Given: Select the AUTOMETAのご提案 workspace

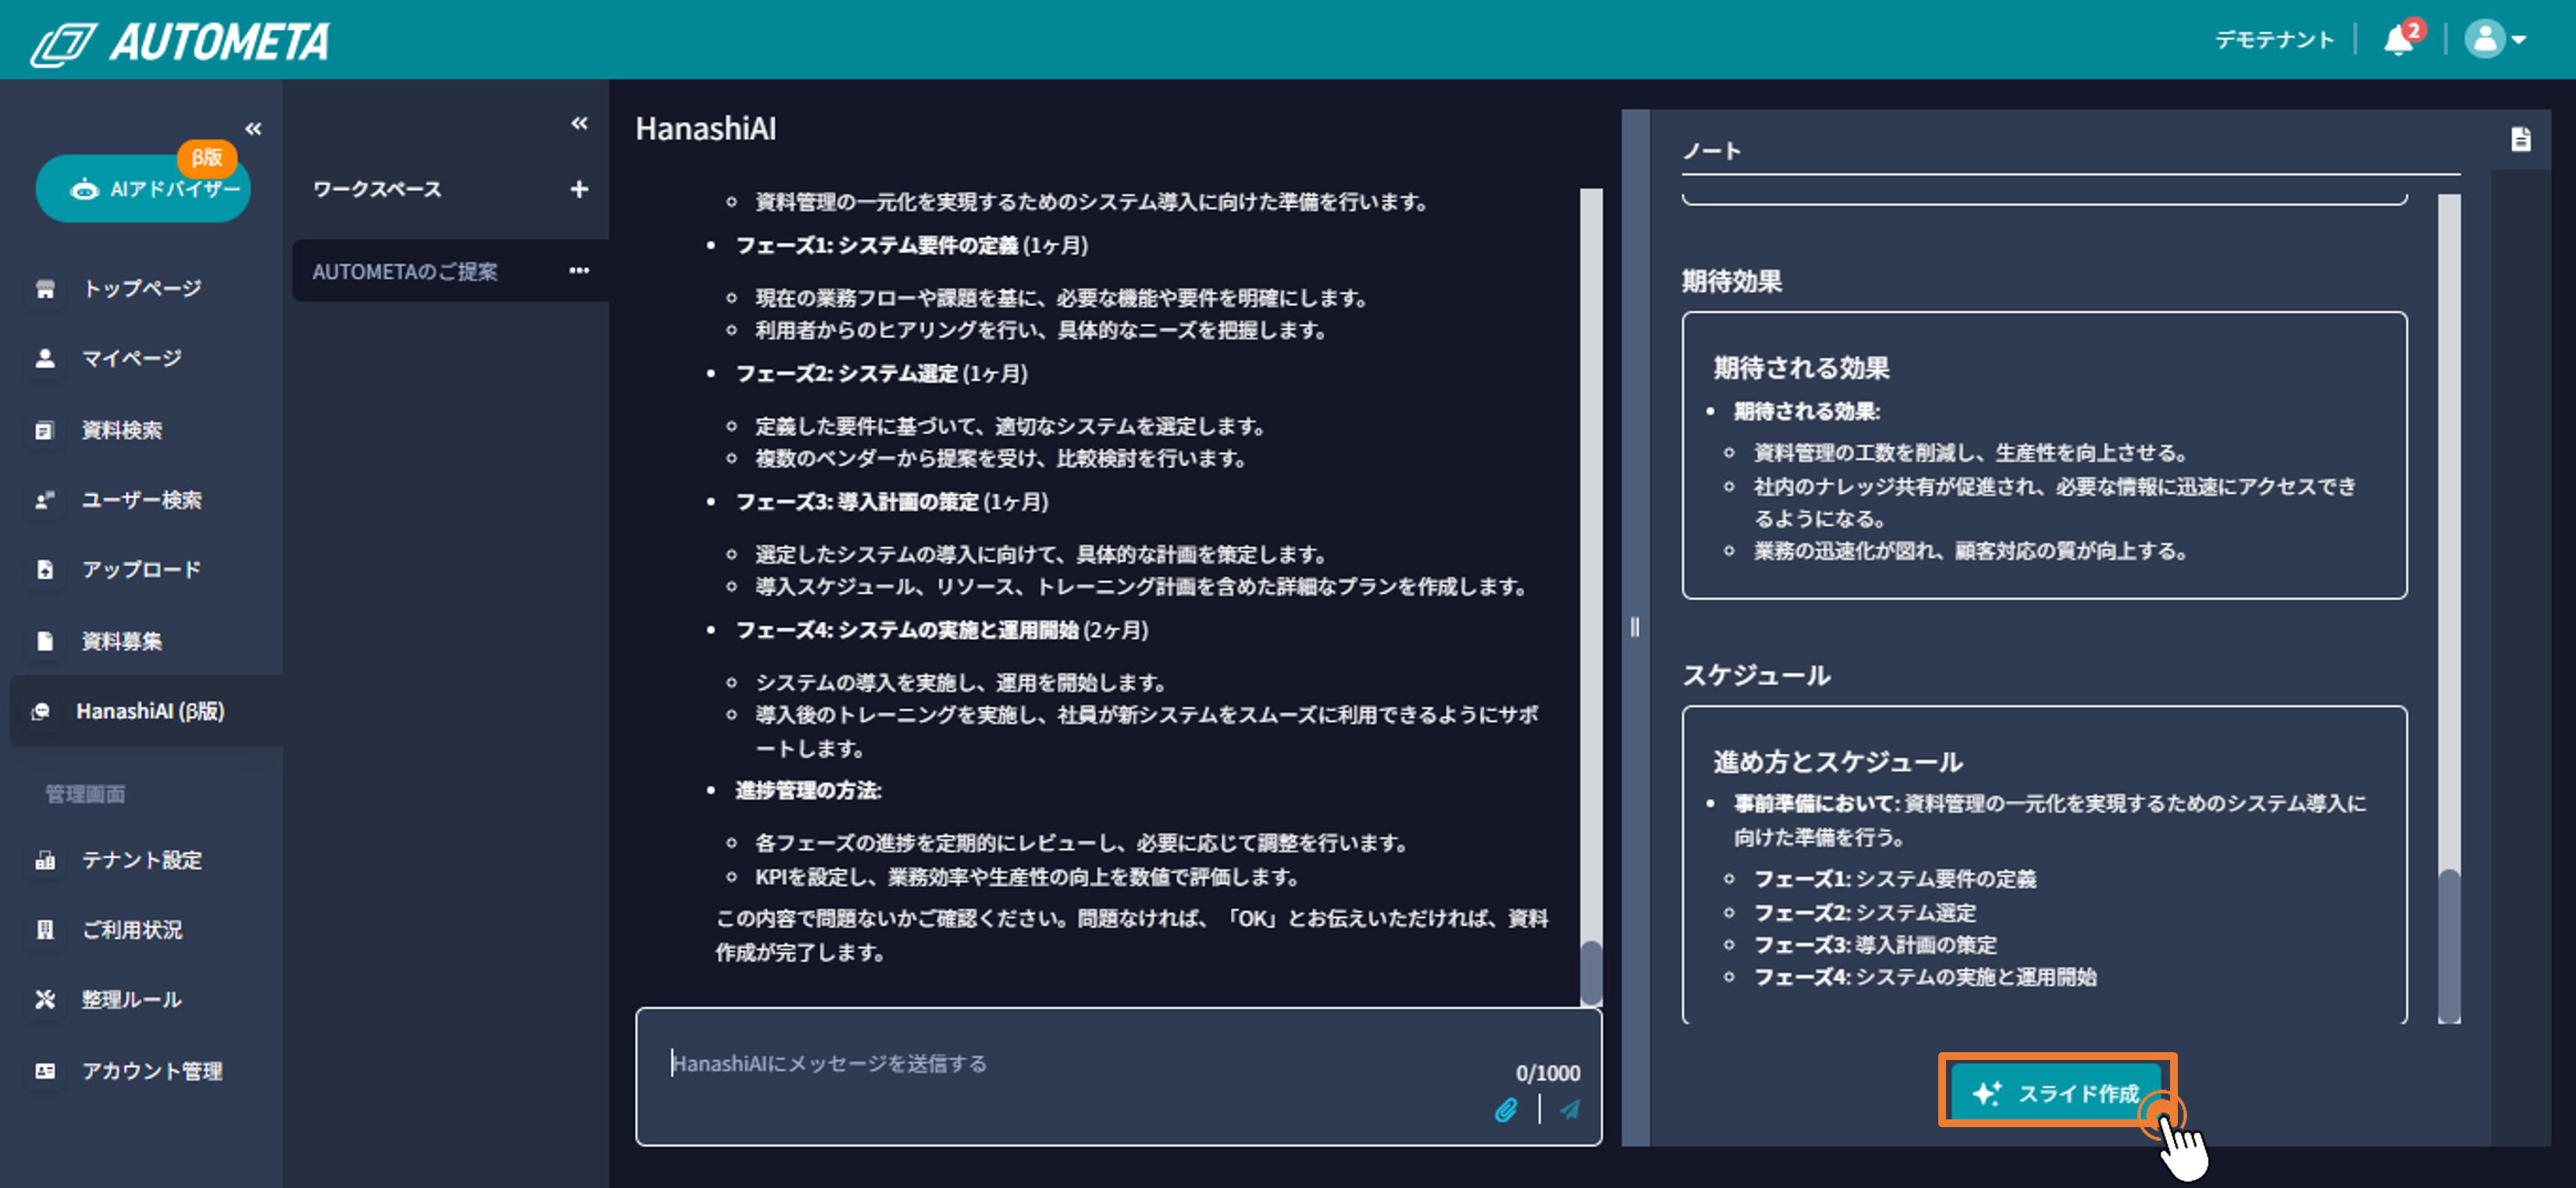Looking at the screenshot, I should click(x=450, y=270).
